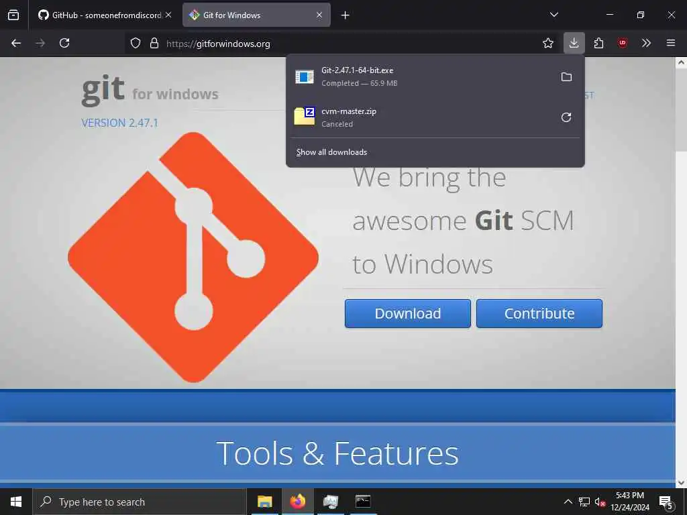Open the system monitor taskbar app
Image resolution: width=687 pixels, height=515 pixels.
pos(330,502)
